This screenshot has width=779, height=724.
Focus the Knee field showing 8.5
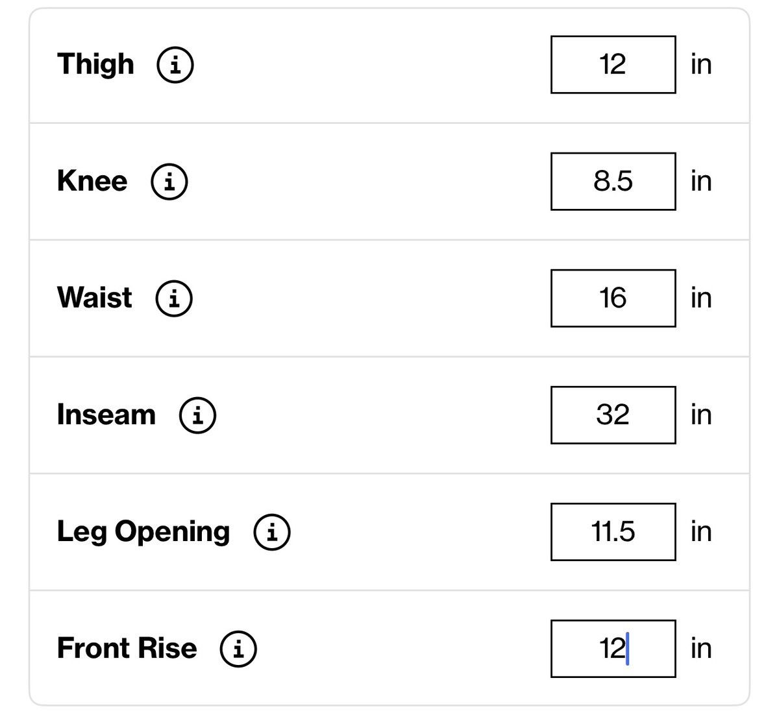[x=613, y=182]
